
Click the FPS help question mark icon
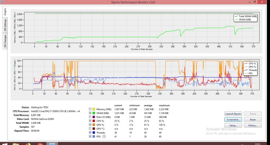click(104, 136)
